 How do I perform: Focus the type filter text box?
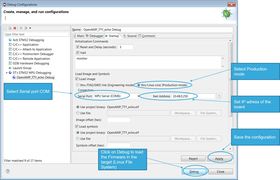click(37, 34)
